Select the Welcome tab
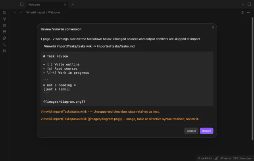This screenshot has width=254, height=161. click(x=47, y=4)
